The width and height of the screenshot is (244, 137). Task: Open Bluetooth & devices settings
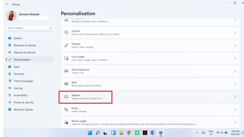pyautogui.click(x=25, y=45)
